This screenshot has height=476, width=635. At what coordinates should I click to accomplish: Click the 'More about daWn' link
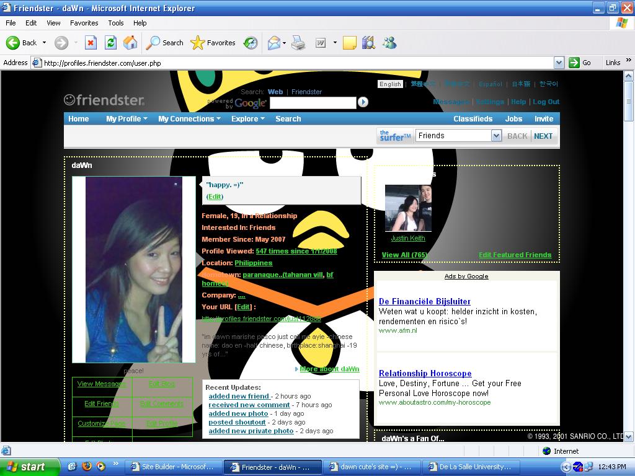click(329, 369)
